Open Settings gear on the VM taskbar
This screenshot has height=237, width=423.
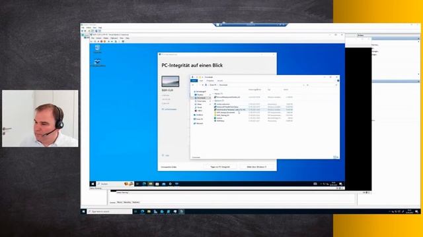click(x=171, y=184)
